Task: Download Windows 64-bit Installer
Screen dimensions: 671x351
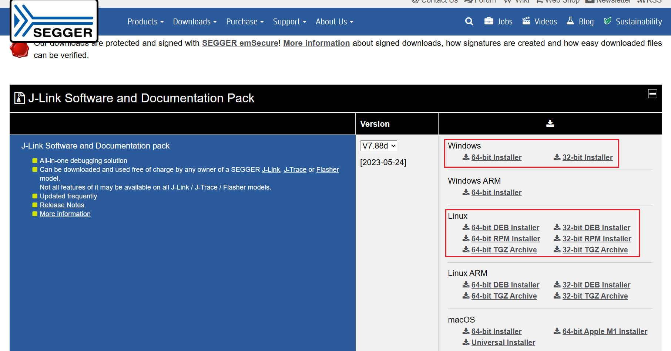Action: click(x=496, y=157)
